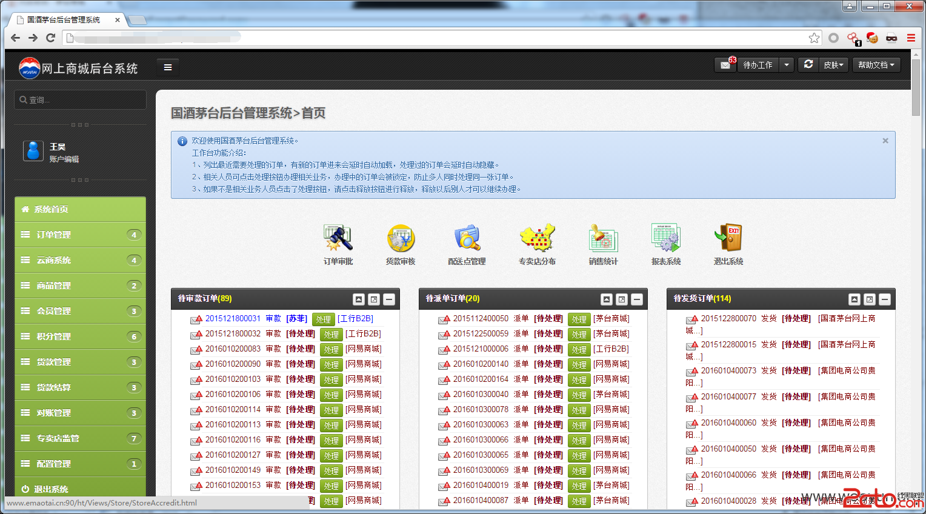Screen dimensions: 926x514
Task: Select order 2016010200140 in 待派单订单
Action: (x=481, y=364)
